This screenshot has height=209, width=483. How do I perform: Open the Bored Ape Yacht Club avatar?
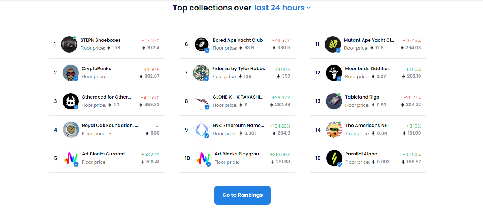click(x=201, y=44)
